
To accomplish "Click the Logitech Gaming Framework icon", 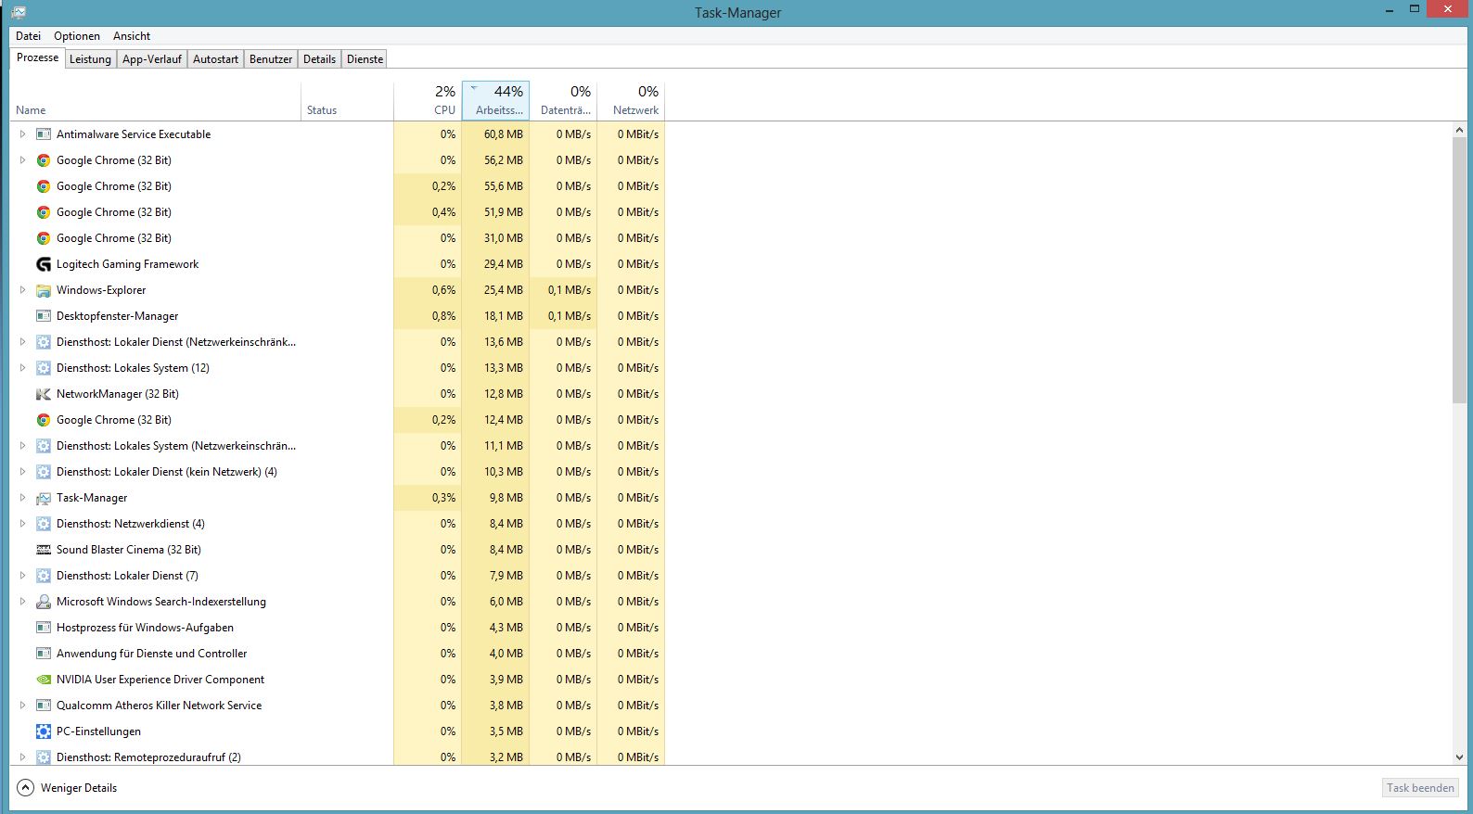I will point(43,264).
